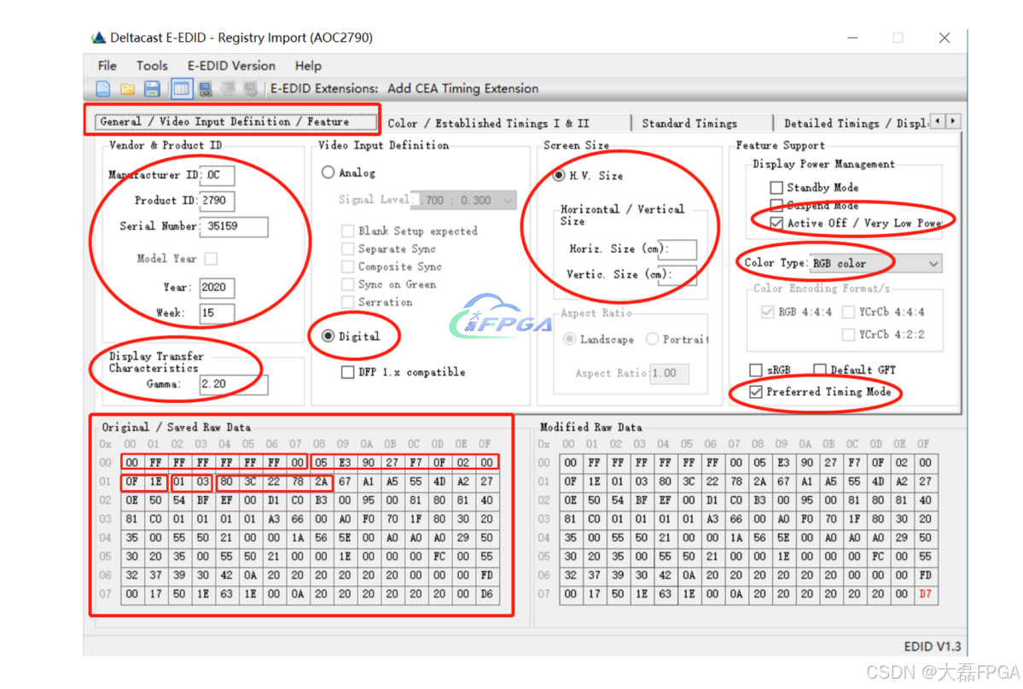Click the monitor registry import toolbar icon
This screenshot has width=1023, height=689.
206,89
